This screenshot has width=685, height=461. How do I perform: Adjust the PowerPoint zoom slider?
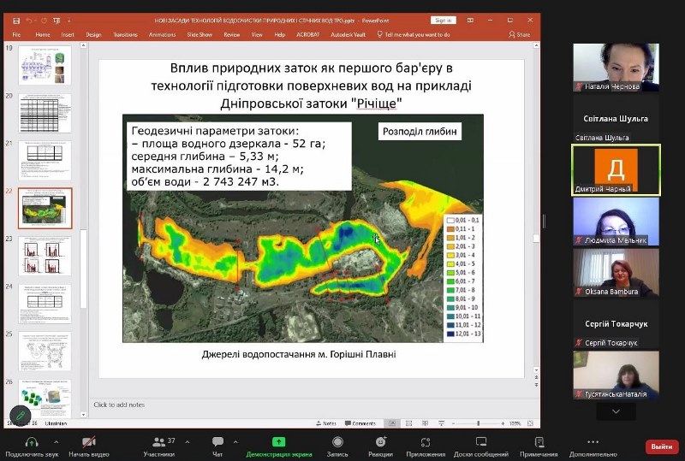point(479,423)
